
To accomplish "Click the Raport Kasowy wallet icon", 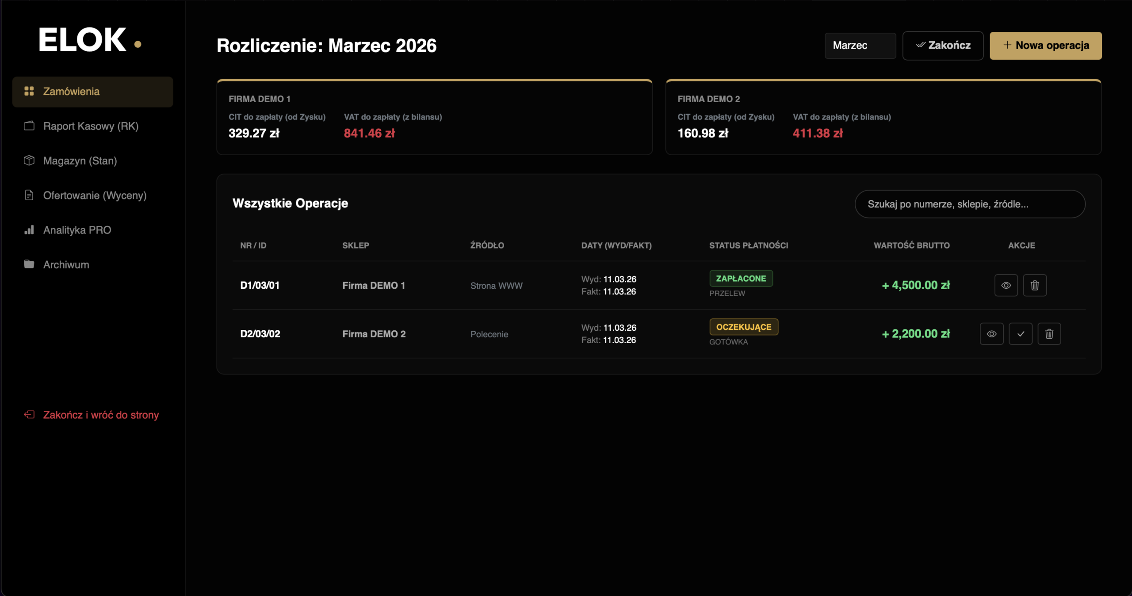I will [29, 126].
